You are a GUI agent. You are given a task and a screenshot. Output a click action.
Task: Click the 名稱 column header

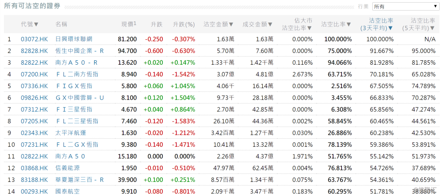(x=61, y=24)
